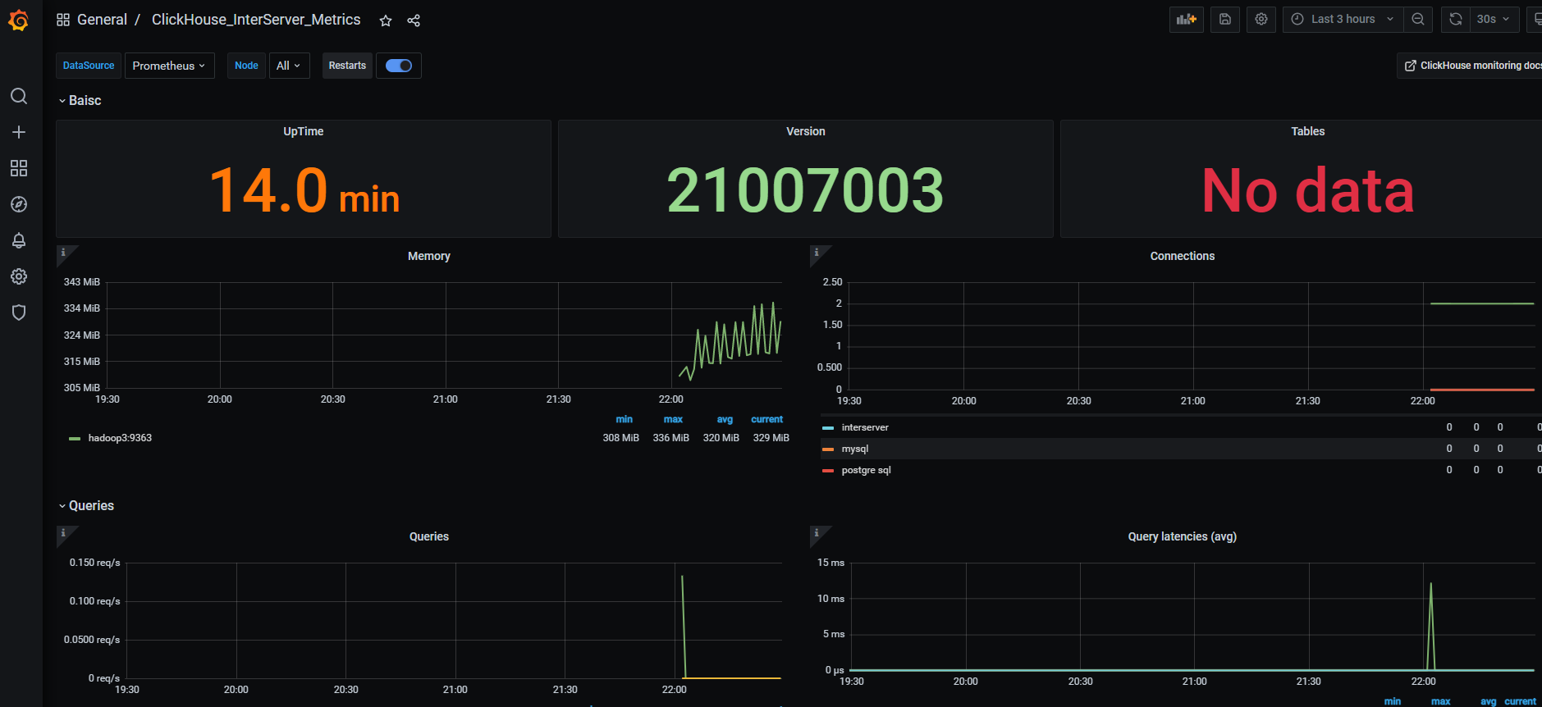This screenshot has height=707, width=1542.
Task: Click the dashboard grid icon beside General
Action: point(63,20)
